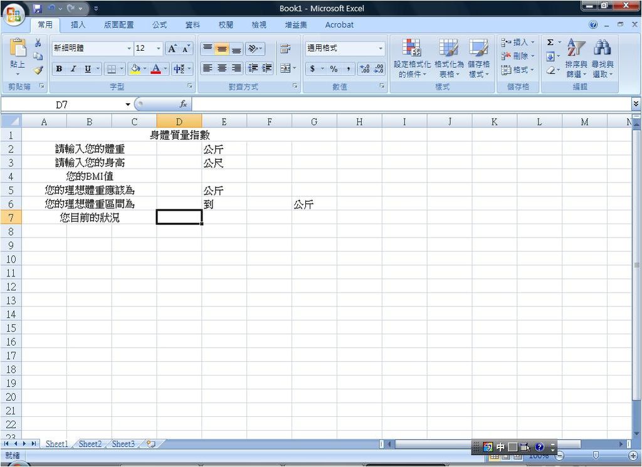Image resolution: width=642 pixels, height=467 pixels.
Task: Click the Clear eraser icon
Action: 550,70
